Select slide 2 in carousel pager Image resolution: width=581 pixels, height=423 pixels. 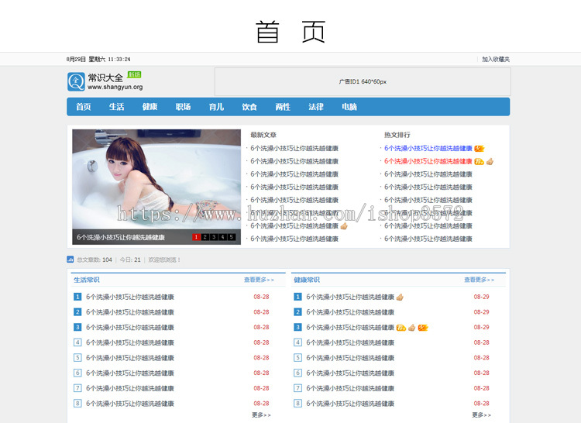(205, 237)
